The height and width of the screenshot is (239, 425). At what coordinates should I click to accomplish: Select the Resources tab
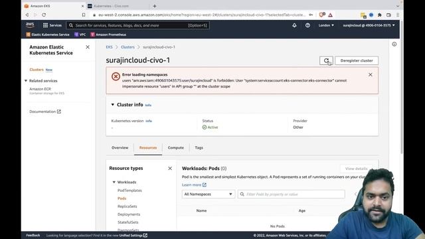pyautogui.click(x=148, y=147)
